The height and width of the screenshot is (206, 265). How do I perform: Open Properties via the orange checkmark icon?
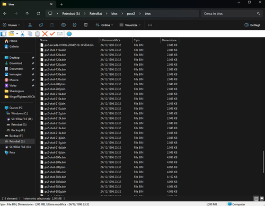(x=52, y=33)
